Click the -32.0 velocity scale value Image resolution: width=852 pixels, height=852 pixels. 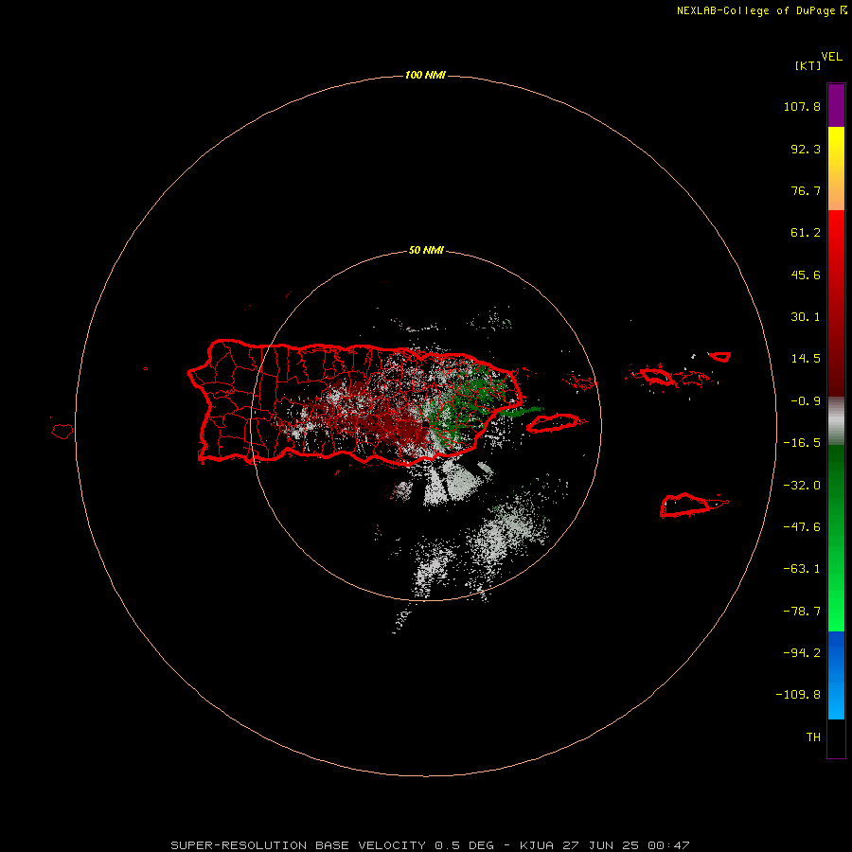(802, 486)
